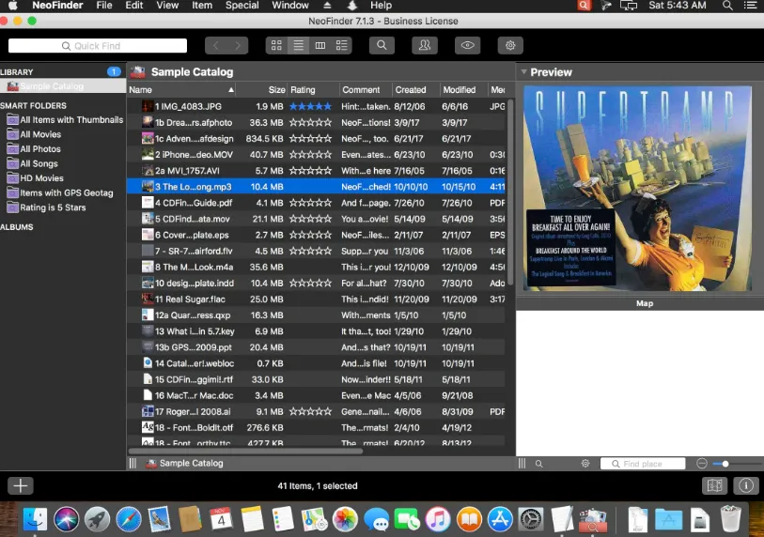Select the 17 Roger...l 2008.ai row
Screen dimensions: 764x537
tap(317, 411)
